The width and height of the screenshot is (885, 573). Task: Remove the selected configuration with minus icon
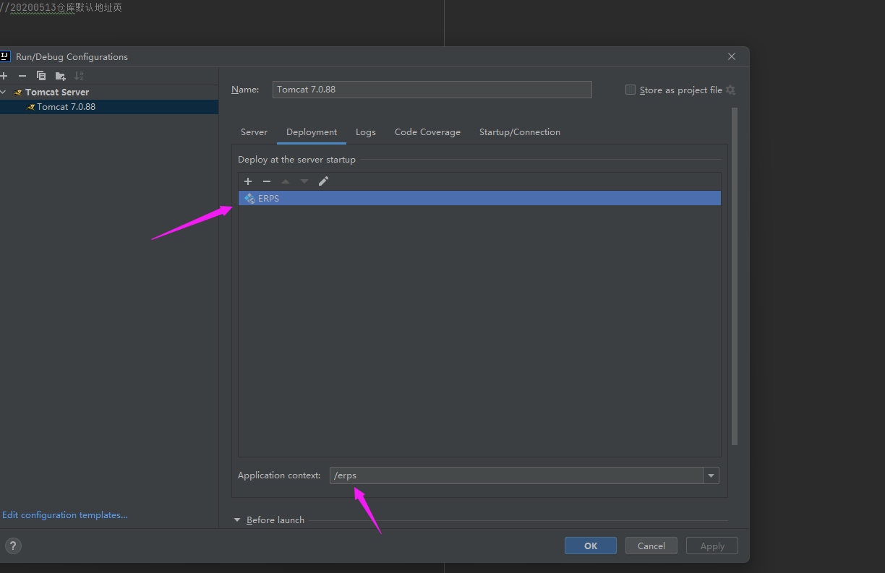point(22,76)
